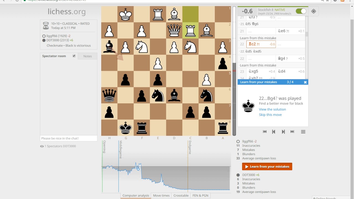This screenshot has height=199, width=354.
Task: Click the orange Learn from your mistakes button
Action: (267, 167)
